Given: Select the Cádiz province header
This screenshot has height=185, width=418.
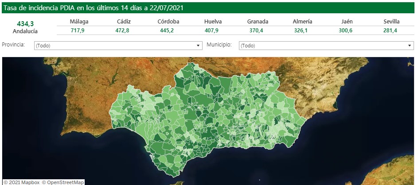Looking at the screenshot, I should coord(124,22).
